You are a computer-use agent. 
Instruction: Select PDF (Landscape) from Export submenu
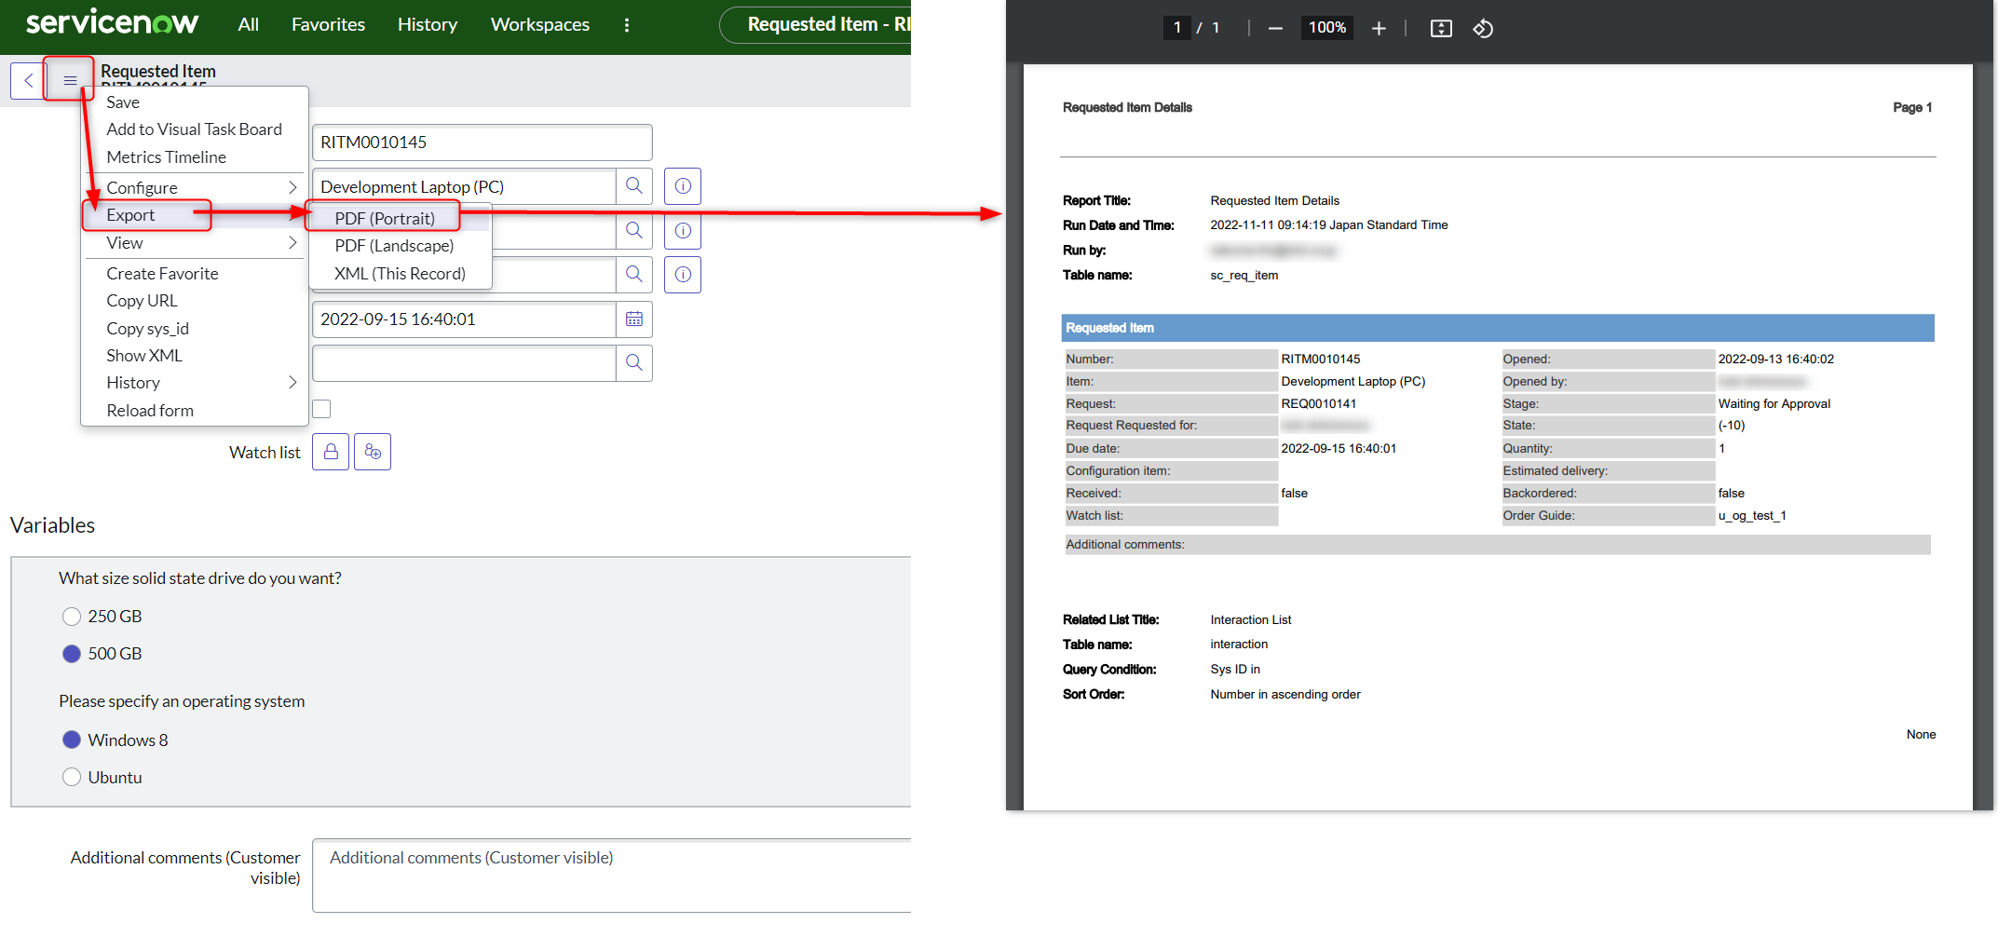click(x=393, y=245)
